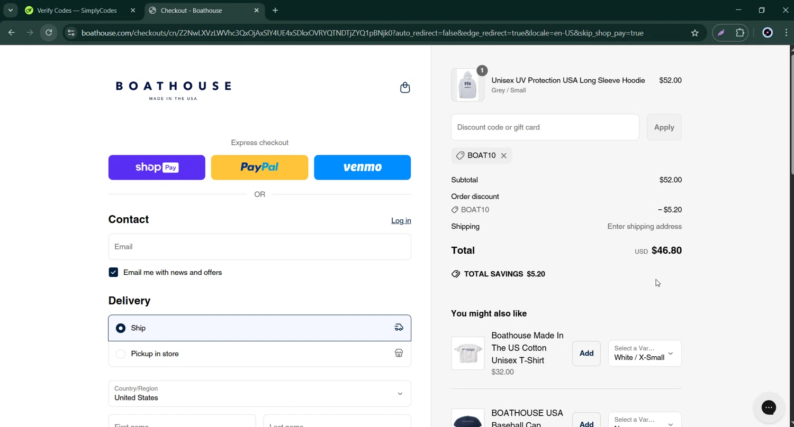Open variant selector for Baseball Cap

click(645, 420)
